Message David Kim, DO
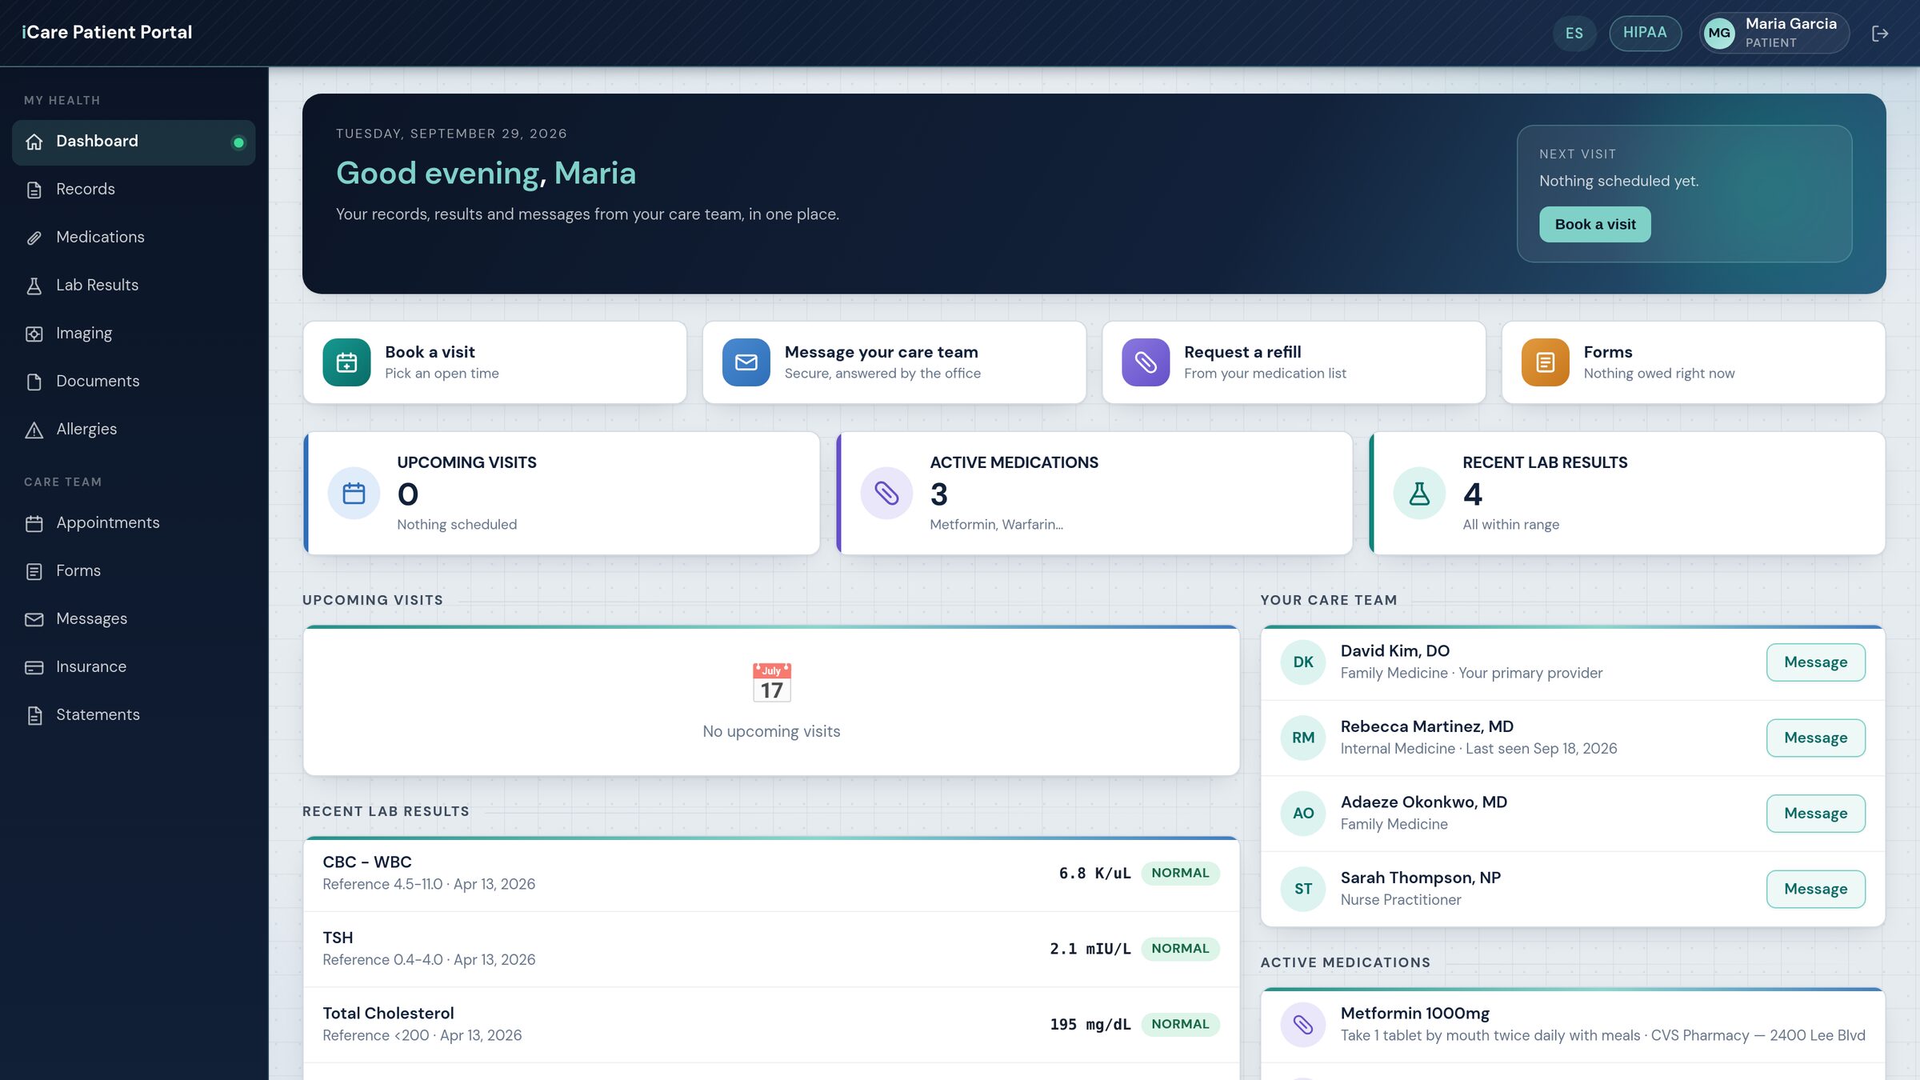Viewport: 1920px width, 1080px height. pyautogui.click(x=1815, y=662)
